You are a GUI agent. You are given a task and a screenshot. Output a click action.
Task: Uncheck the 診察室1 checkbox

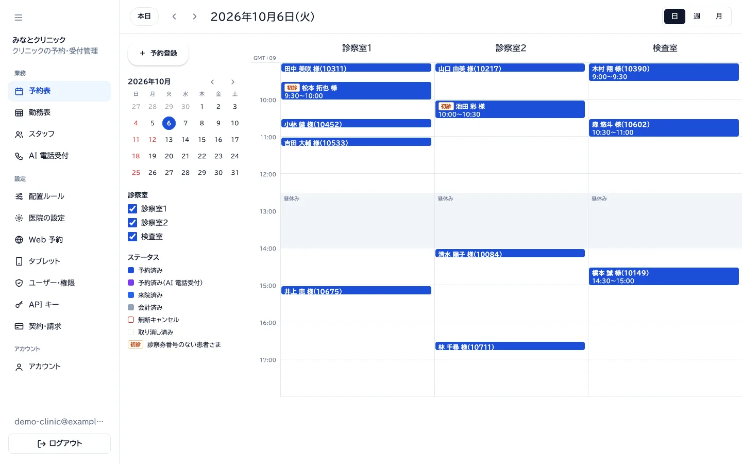point(132,209)
